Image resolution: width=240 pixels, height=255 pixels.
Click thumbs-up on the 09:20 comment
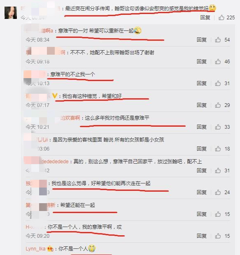pyautogui.click(x=218, y=236)
